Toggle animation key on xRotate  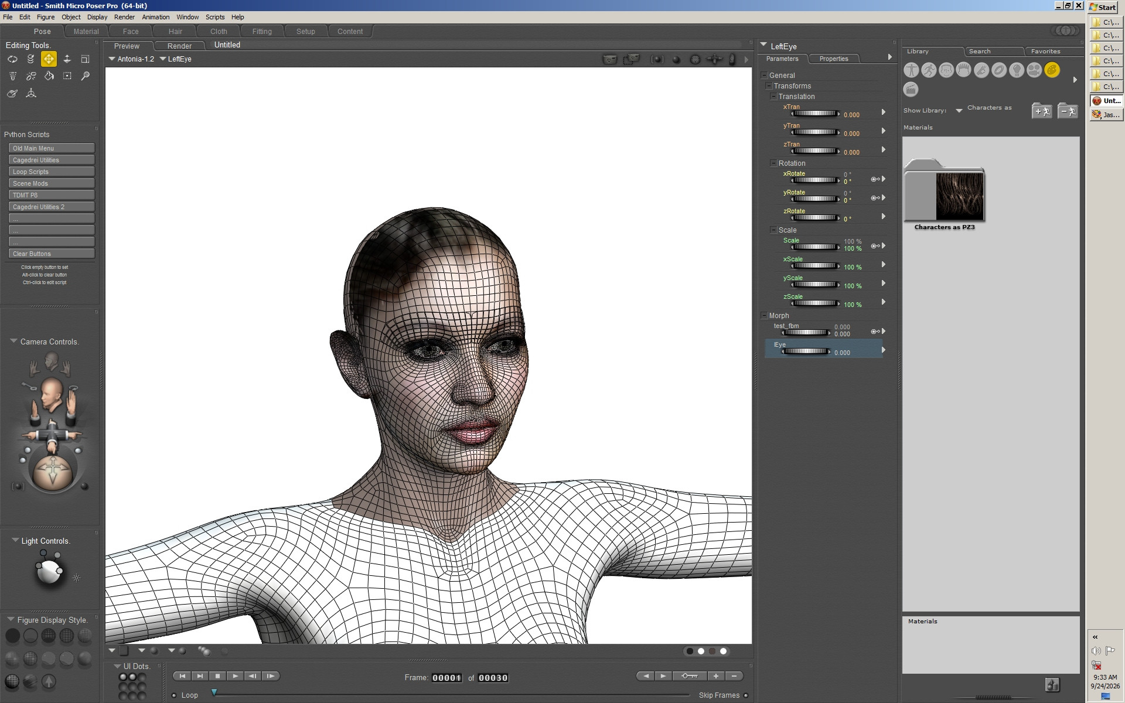click(x=875, y=179)
